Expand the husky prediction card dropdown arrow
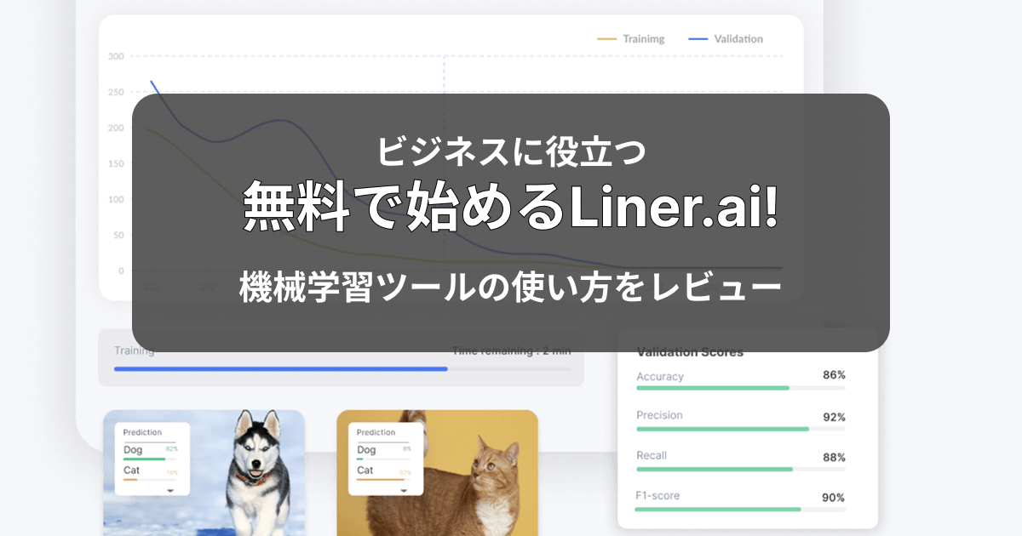Image resolution: width=1022 pixels, height=536 pixels. click(x=169, y=491)
